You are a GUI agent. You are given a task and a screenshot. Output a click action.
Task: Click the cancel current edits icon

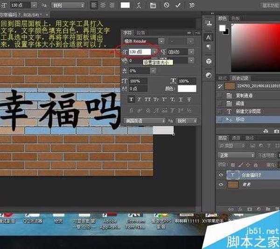pos(167,5)
